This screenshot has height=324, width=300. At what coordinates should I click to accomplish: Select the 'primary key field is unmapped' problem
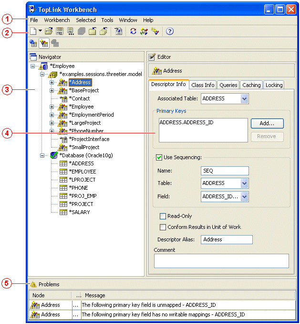pos(162,305)
